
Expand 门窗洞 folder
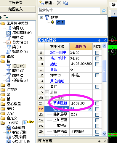click(x=3, y=90)
